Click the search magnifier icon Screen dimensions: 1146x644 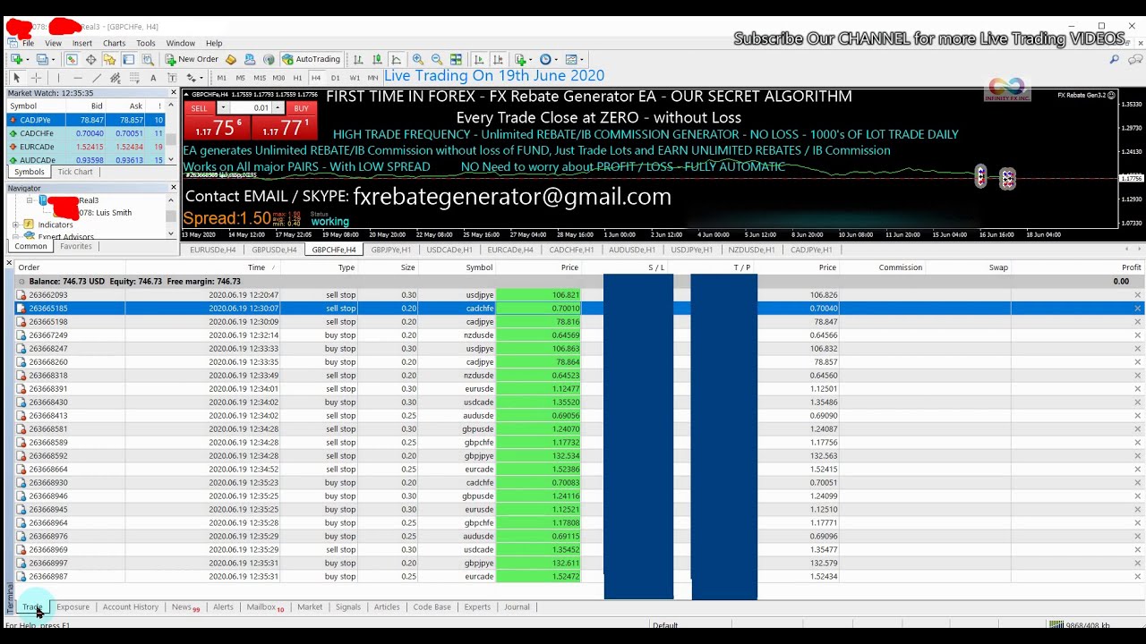pos(1114,59)
